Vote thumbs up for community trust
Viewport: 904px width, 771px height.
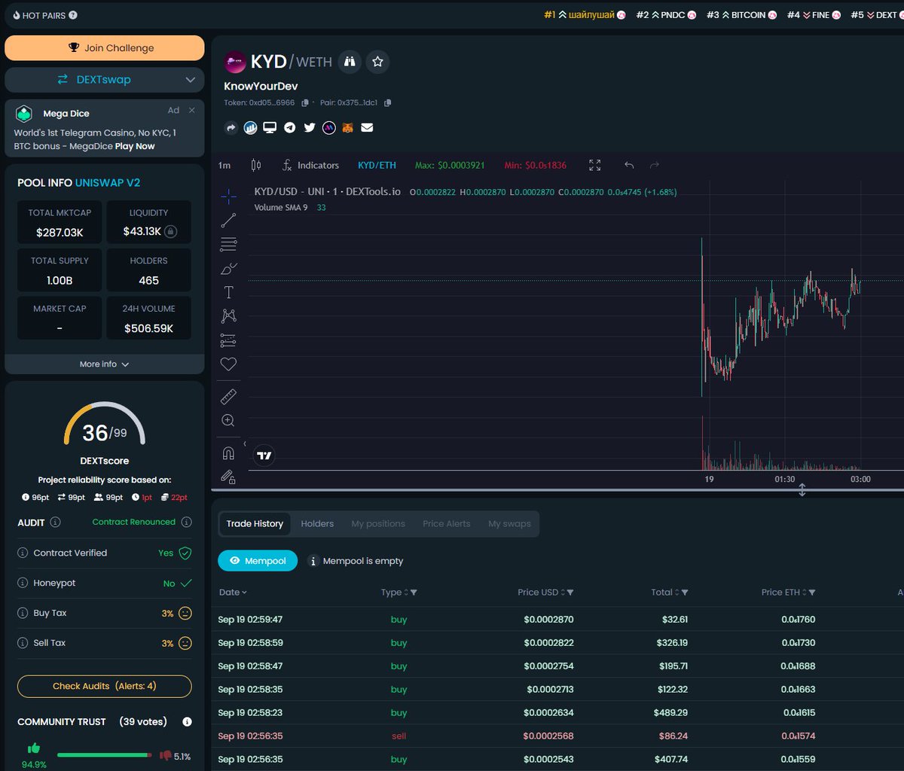pyautogui.click(x=34, y=748)
